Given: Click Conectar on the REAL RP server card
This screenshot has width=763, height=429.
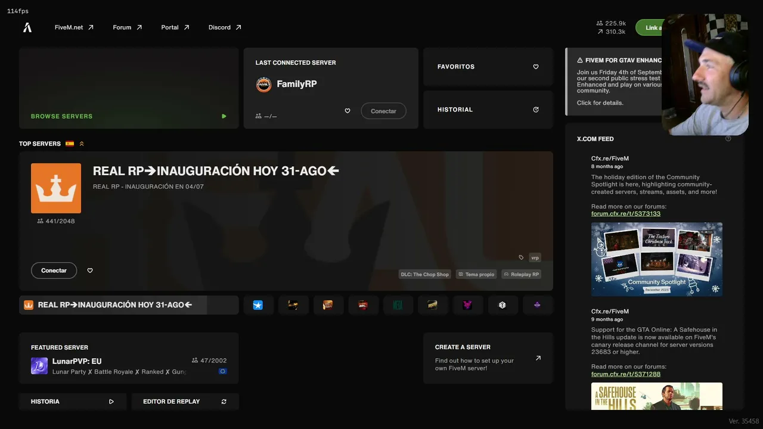Looking at the screenshot, I should point(54,271).
